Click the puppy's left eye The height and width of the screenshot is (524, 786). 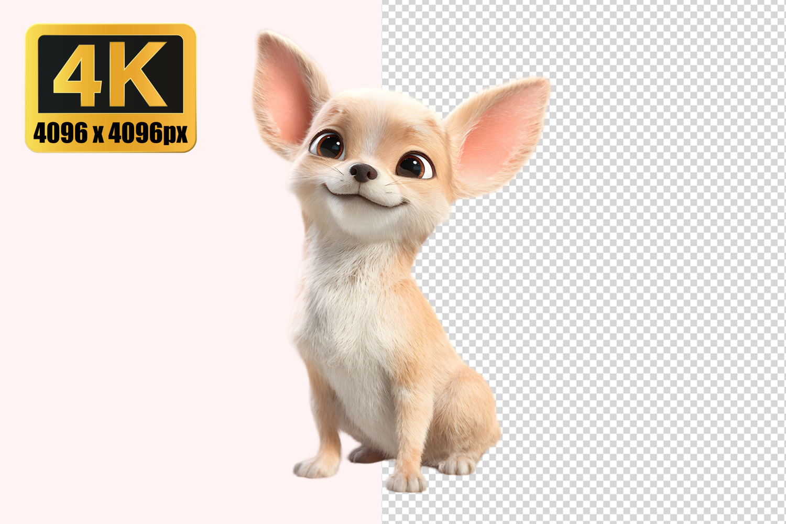click(329, 145)
